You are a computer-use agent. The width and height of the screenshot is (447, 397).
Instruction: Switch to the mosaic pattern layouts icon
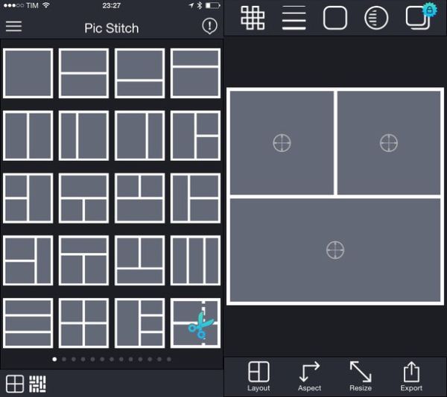click(37, 384)
